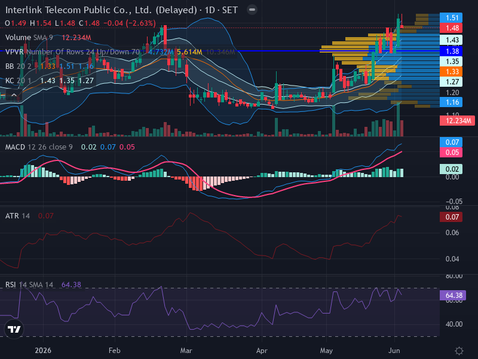Select the KC 20 1 indicator legend
This screenshot has width=478, height=359.
[x=19, y=81]
